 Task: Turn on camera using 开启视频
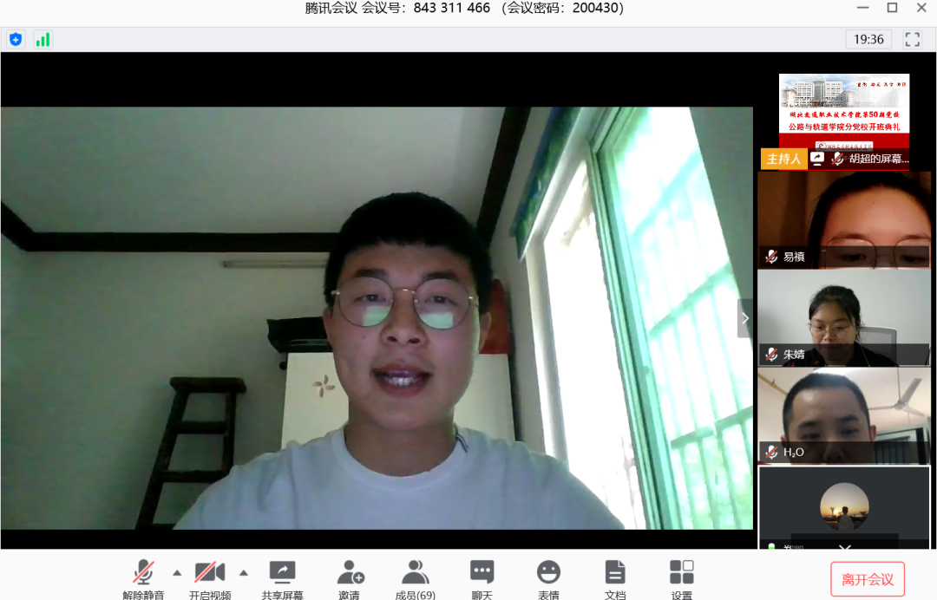(x=210, y=573)
